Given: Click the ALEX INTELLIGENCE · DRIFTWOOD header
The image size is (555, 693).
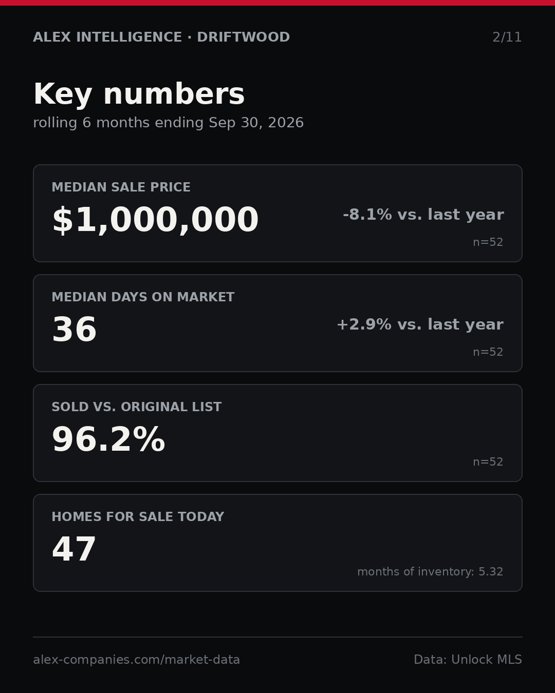Looking at the screenshot, I should (161, 37).
